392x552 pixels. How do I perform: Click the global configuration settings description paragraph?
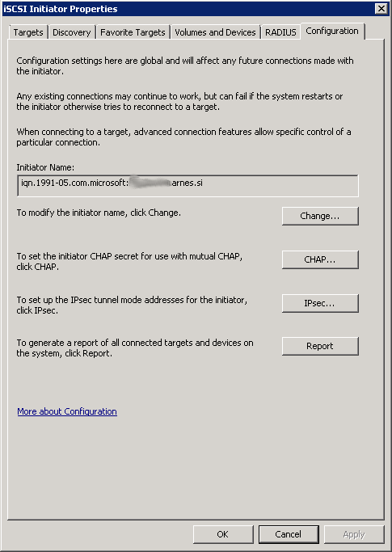(185, 65)
